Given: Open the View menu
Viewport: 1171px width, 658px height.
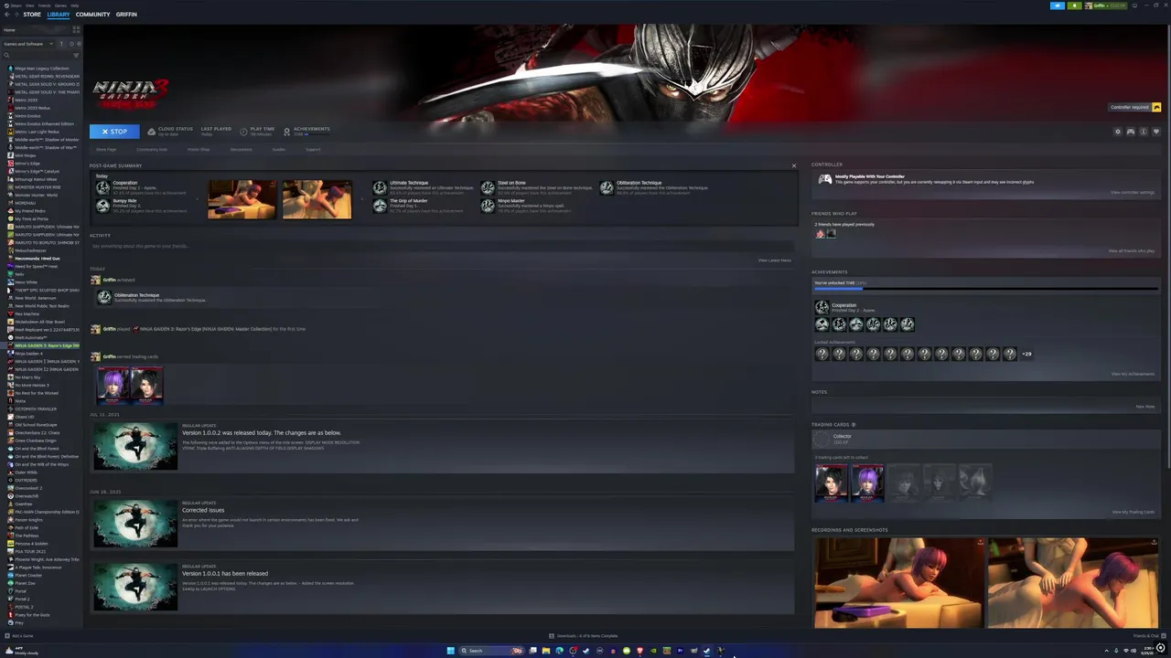Looking at the screenshot, I should pyautogui.click(x=29, y=5).
